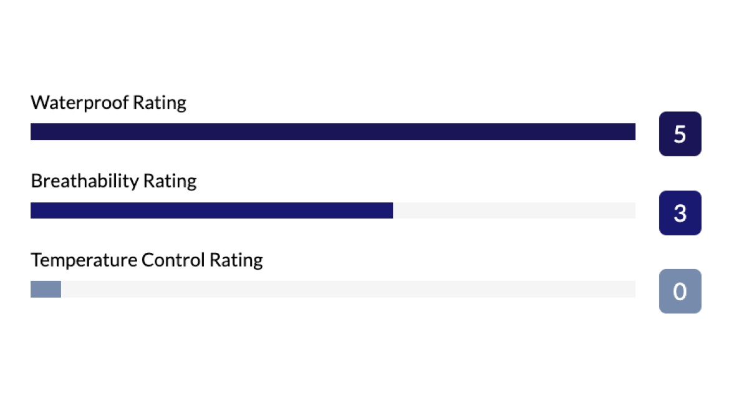The width and height of the screenshot is (734, 406).
Task: Click the word "Breathability" in the second heading
Action: (84, 181)
